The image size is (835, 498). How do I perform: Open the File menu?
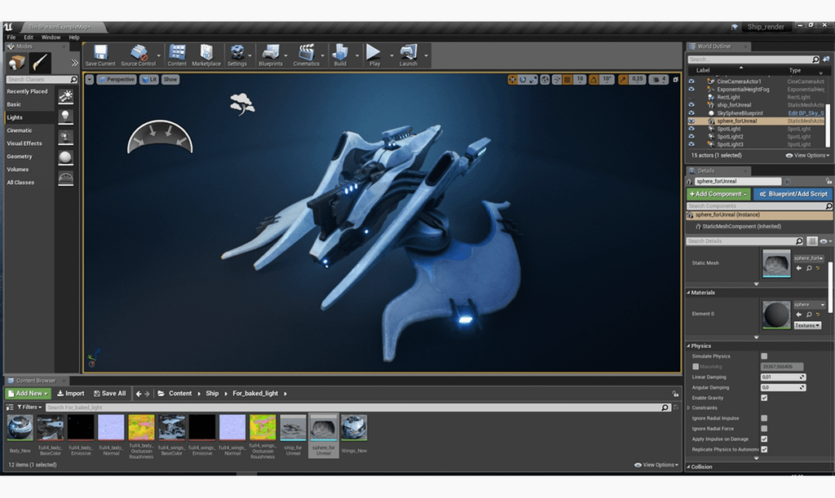point(11,37)
